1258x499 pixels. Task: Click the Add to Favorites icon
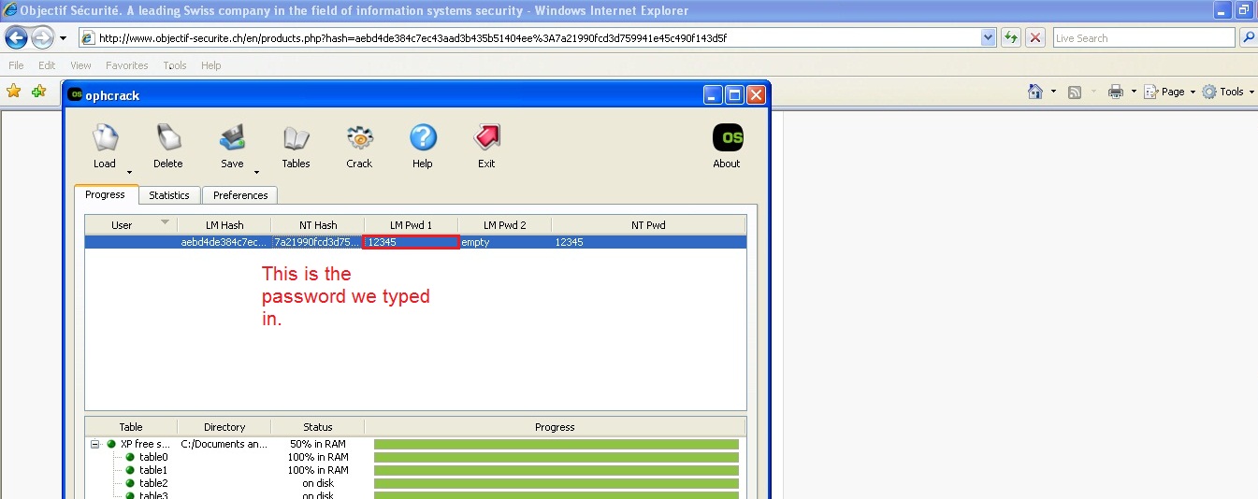38,91
